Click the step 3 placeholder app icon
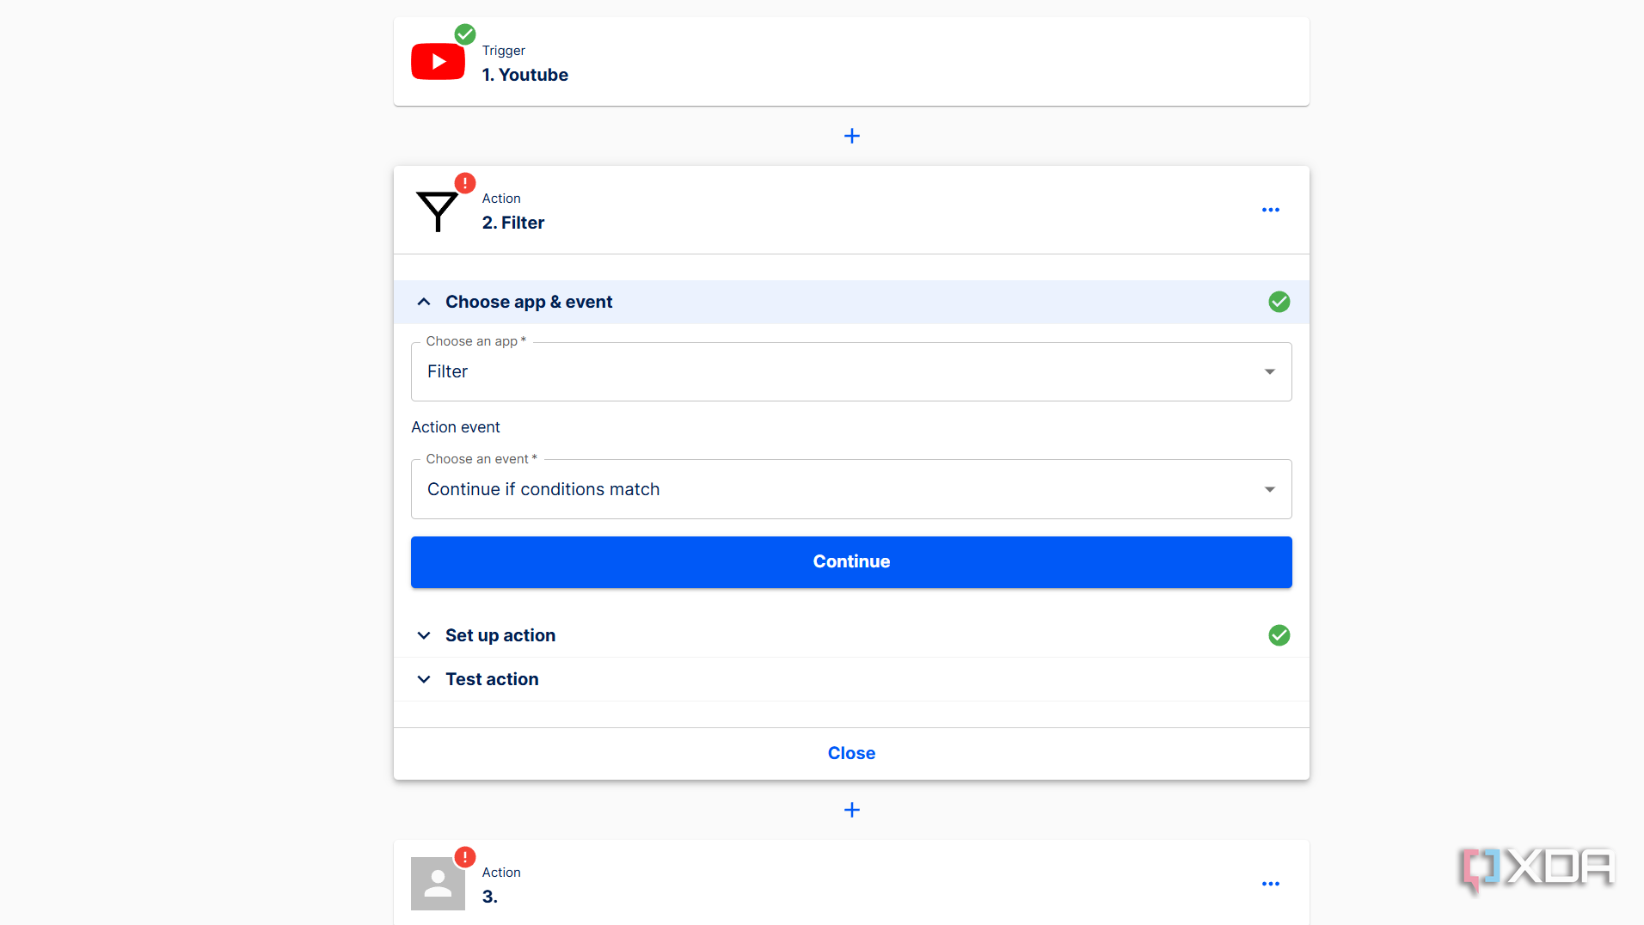The width and height of the screenshot is (1644, 925). pyautogui.click(x=438, y=884)
